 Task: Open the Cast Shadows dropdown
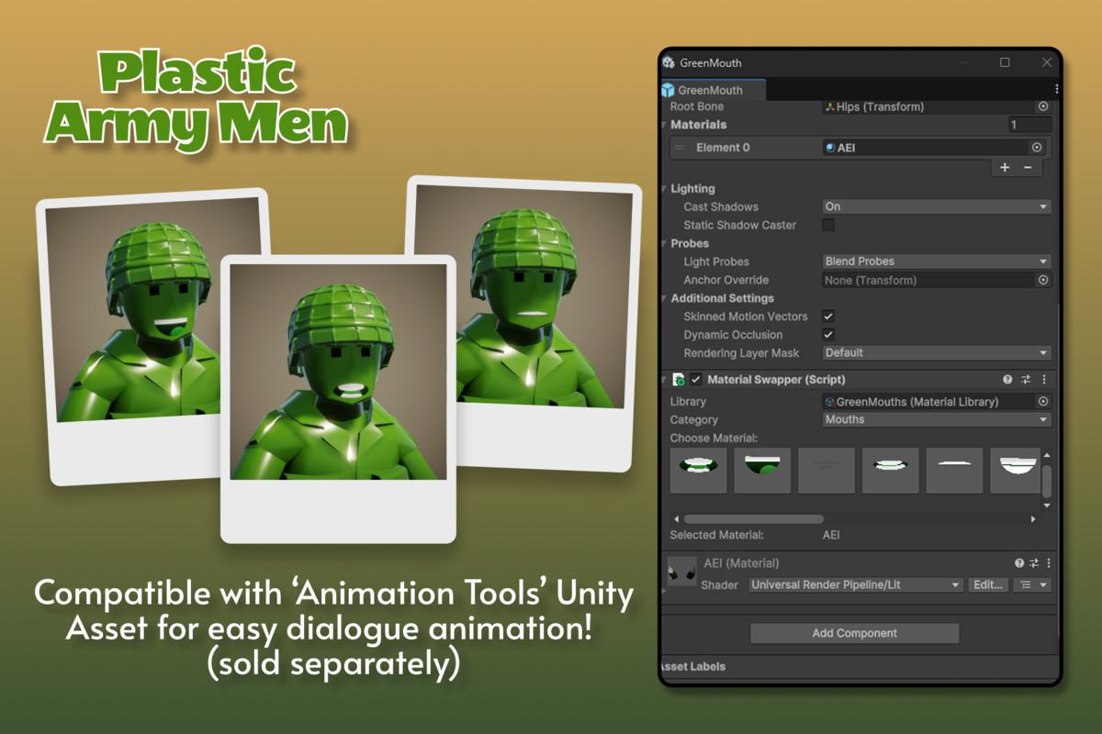[935, 206]
